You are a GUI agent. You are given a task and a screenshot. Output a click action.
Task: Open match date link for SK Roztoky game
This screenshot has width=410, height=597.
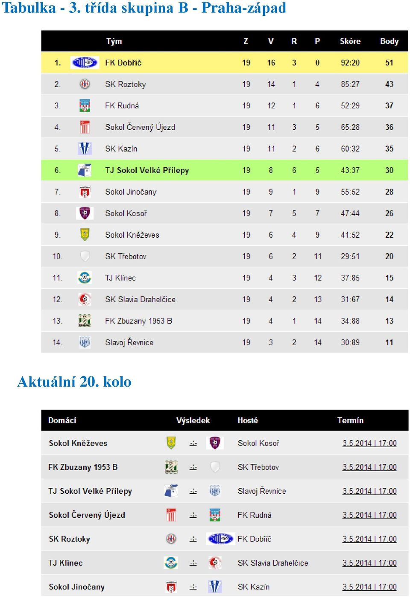coord(369,539)
